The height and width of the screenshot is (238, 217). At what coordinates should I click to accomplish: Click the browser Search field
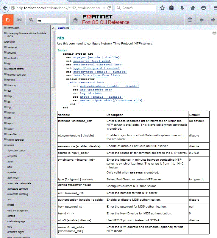coord(135,8)
